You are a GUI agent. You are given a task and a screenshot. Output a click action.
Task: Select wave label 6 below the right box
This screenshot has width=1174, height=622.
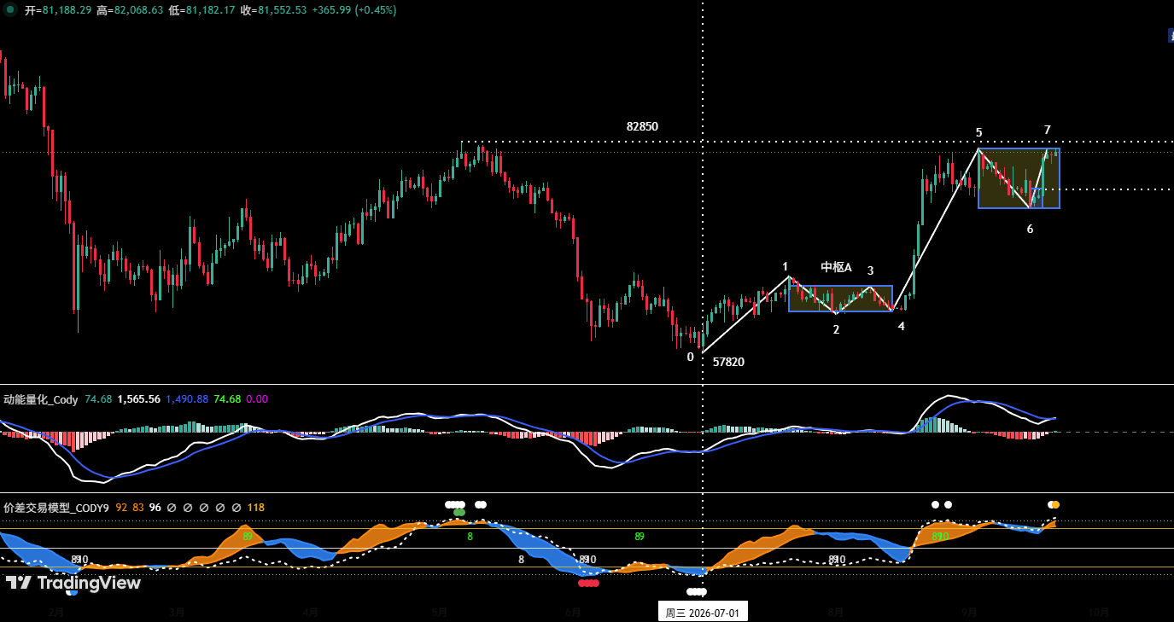click(1031, 229)
